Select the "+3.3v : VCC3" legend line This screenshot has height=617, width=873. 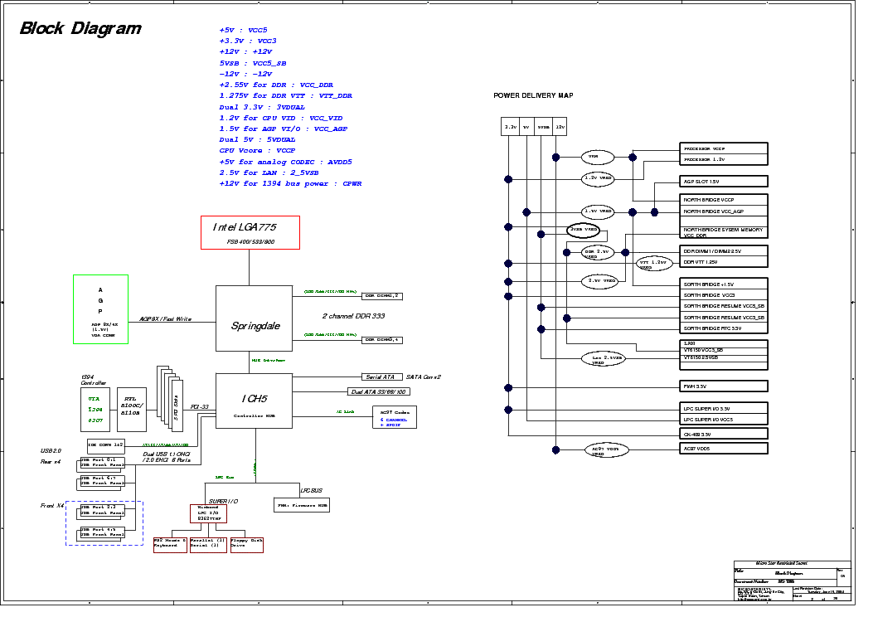248,41
